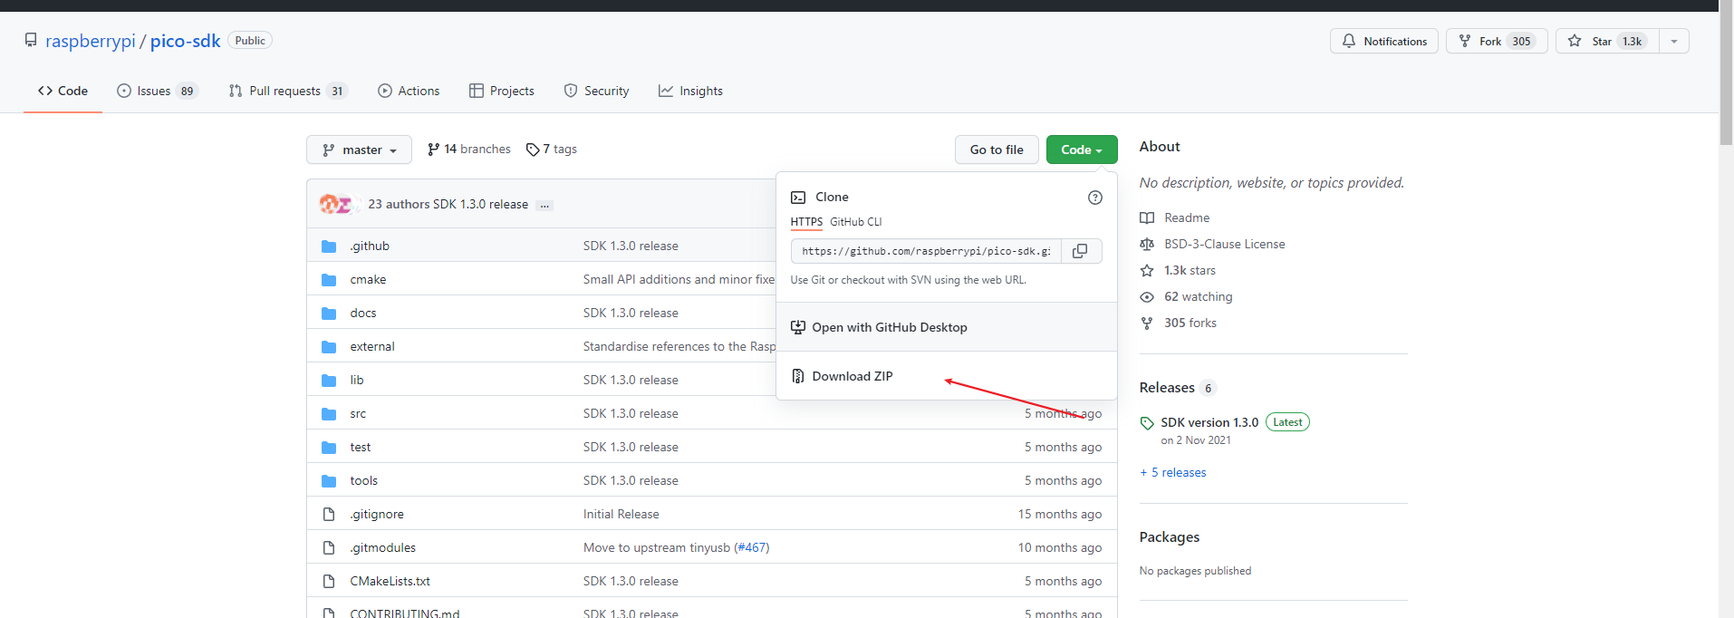This screenshot has width=1734, height=618.
Task: Open the docs folder
Action: [x=363, y=313]
